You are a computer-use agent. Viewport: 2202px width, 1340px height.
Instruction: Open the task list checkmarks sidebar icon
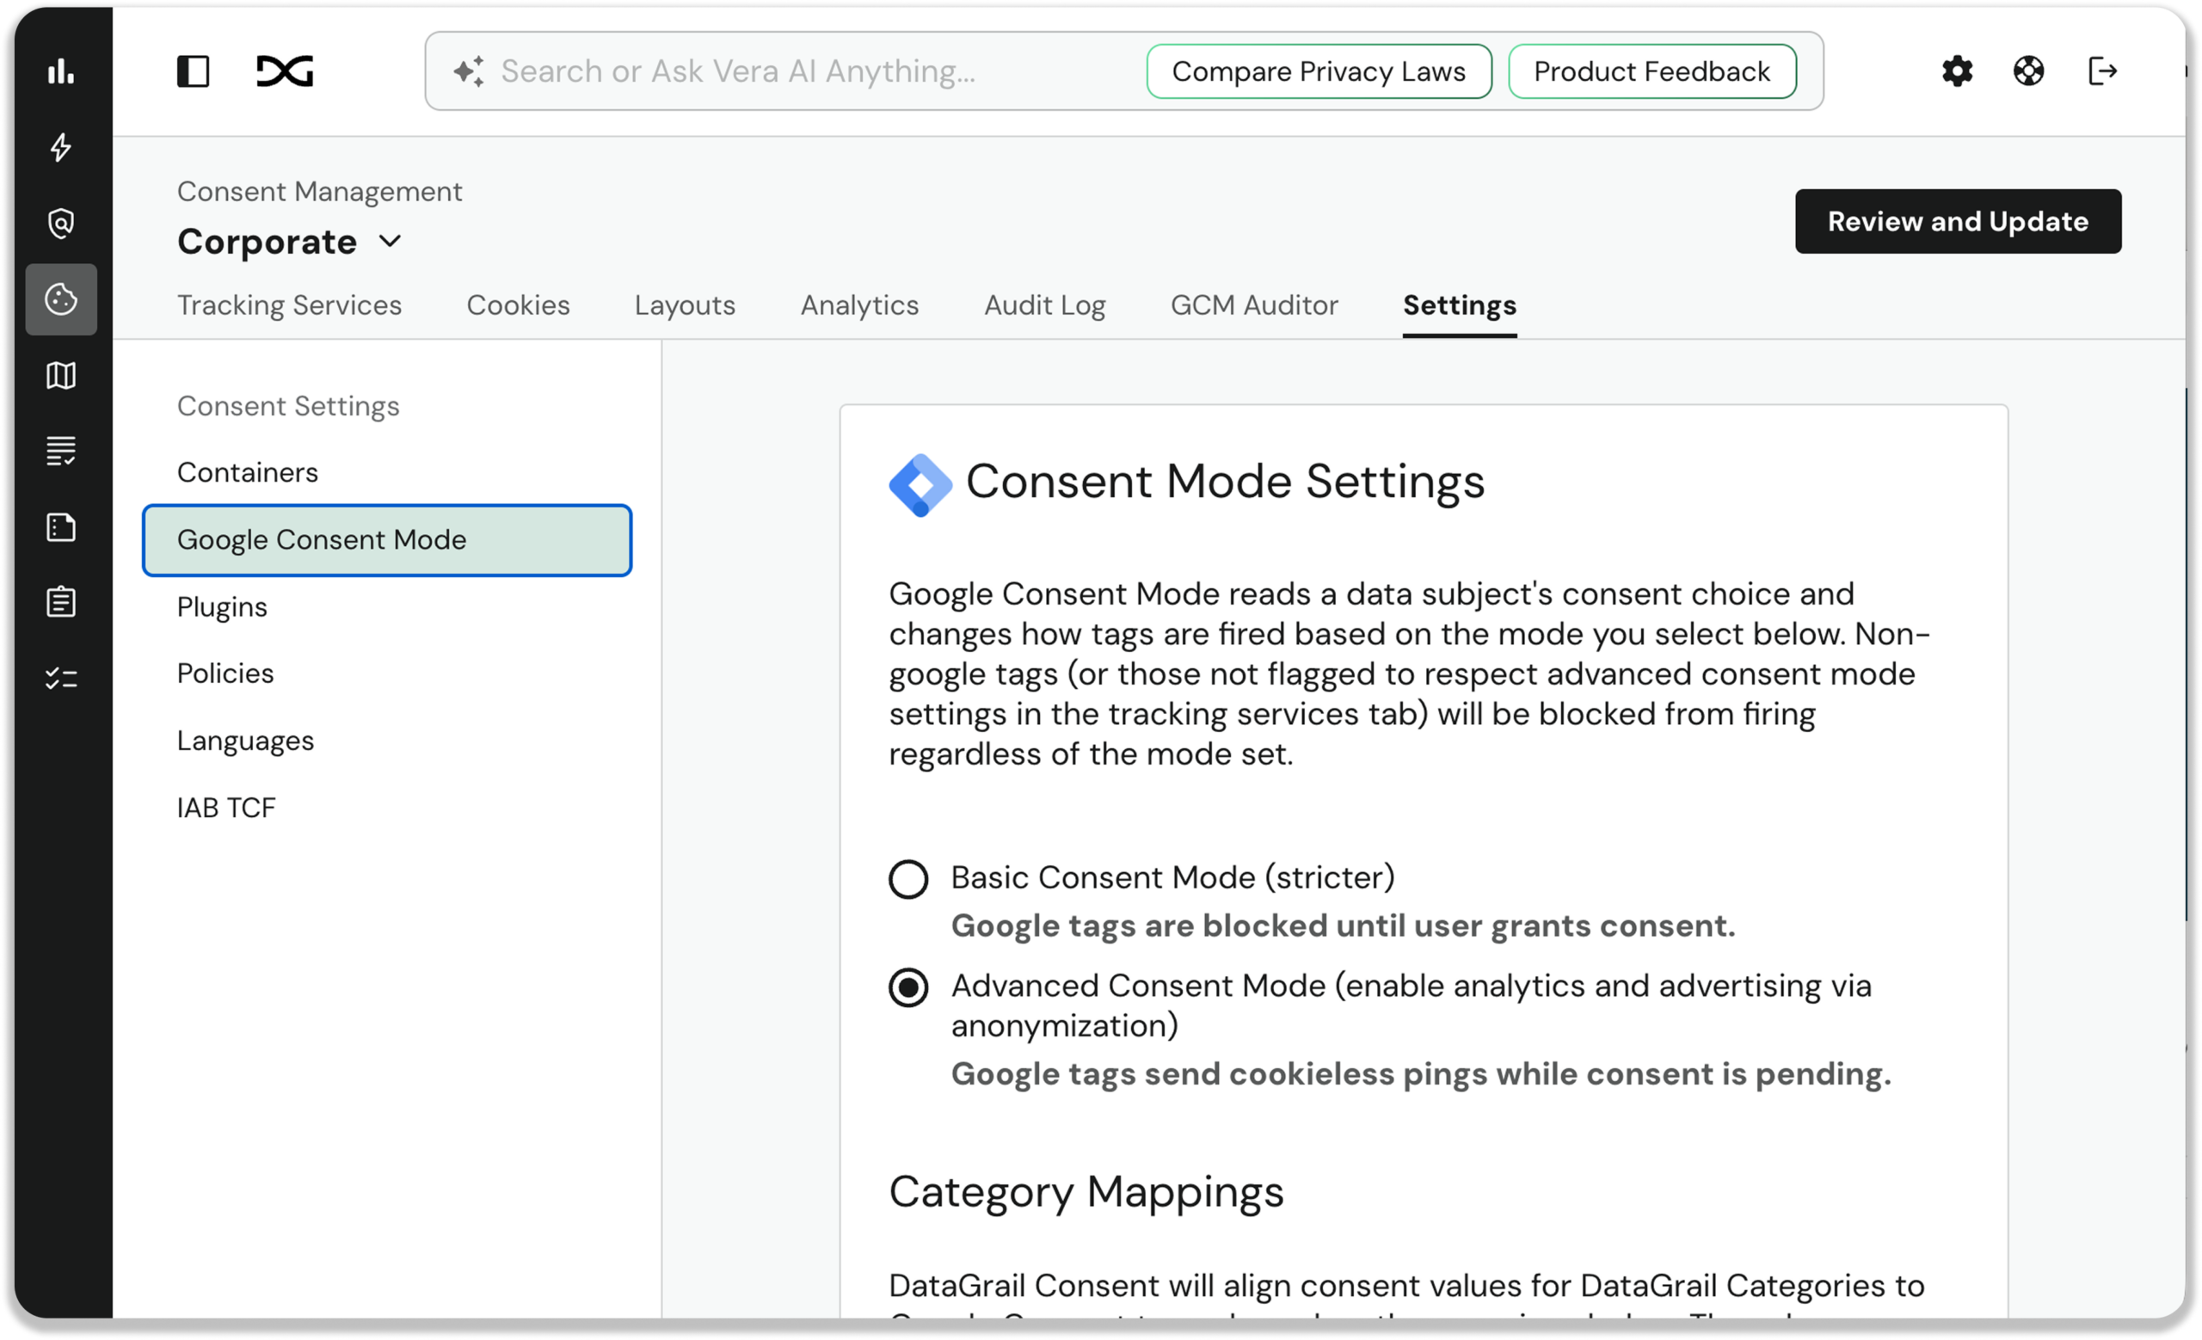coord(61,679)
